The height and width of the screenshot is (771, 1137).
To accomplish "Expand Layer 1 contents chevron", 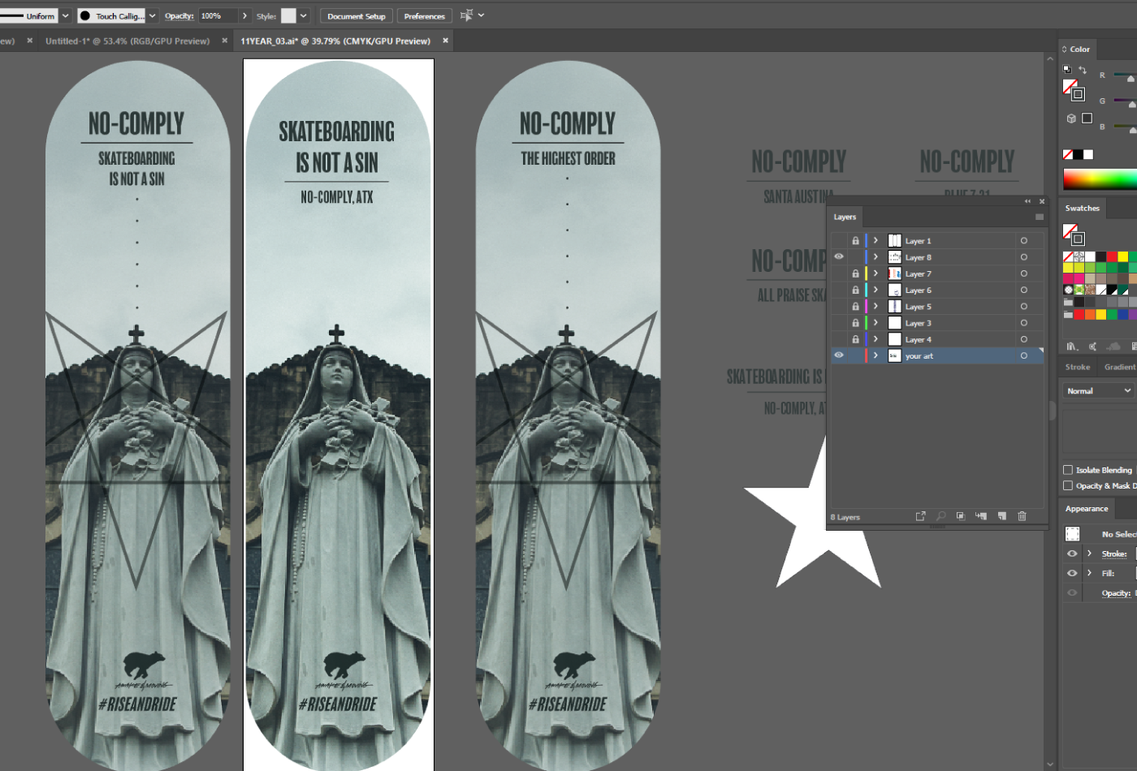I will point(875,240).
